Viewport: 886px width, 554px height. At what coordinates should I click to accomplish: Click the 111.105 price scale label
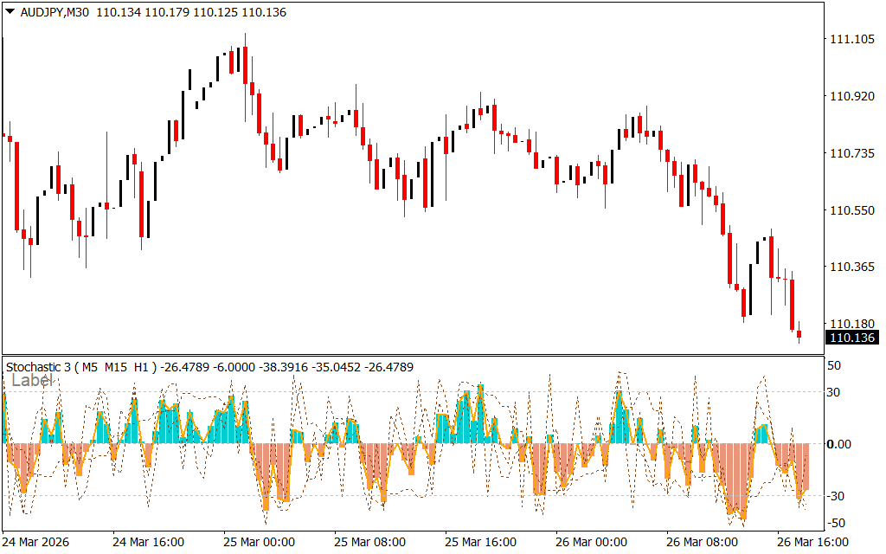[851, 40]
